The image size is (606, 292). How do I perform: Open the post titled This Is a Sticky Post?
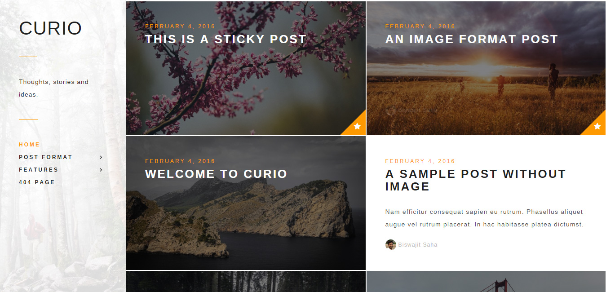click(226, 39)
